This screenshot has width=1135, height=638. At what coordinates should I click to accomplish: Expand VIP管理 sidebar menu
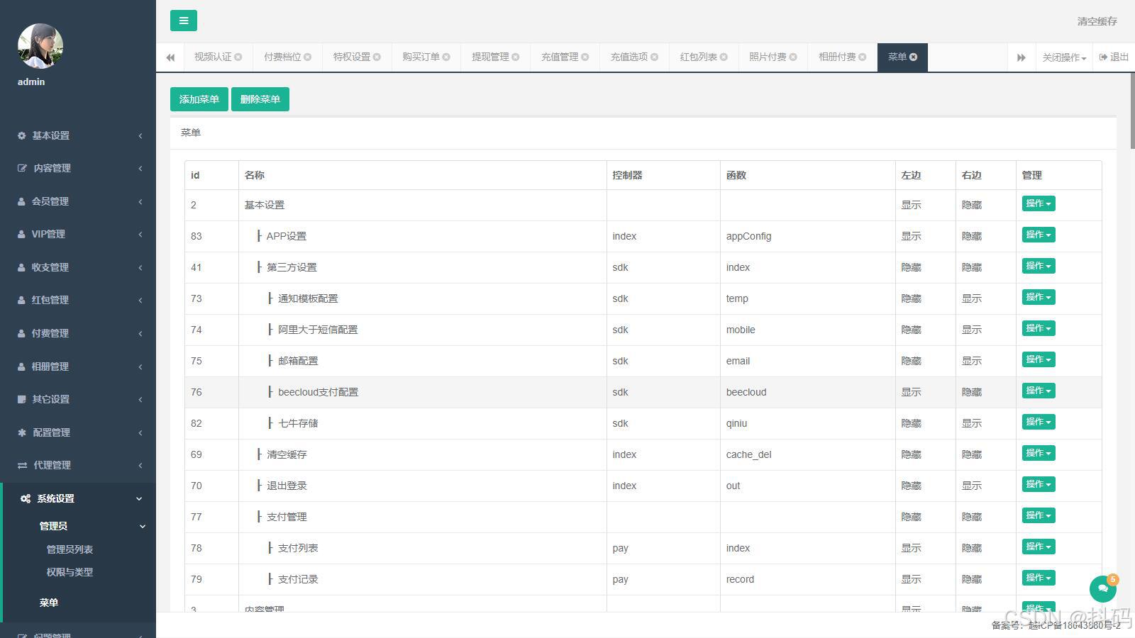pos(78,234)
